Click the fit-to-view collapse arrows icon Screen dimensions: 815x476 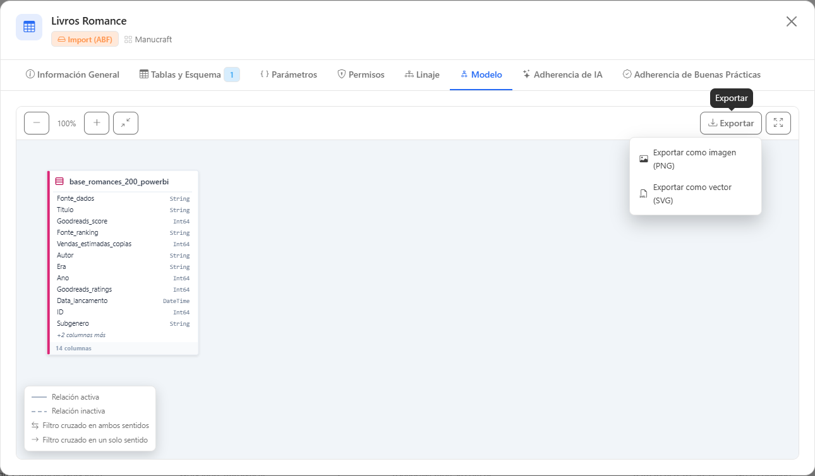coord(126,123)
